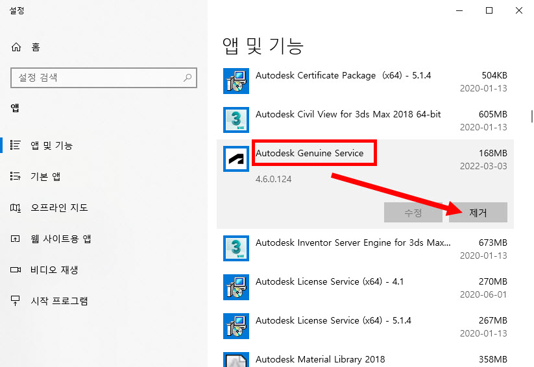Click the 비디오 재생 camera icon
The image size is (534, 367).
(16, 270)
